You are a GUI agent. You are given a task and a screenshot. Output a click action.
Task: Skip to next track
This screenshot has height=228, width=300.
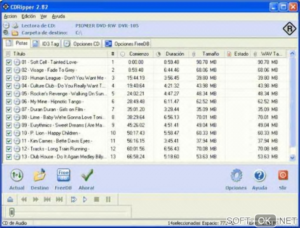click(59, 200)
